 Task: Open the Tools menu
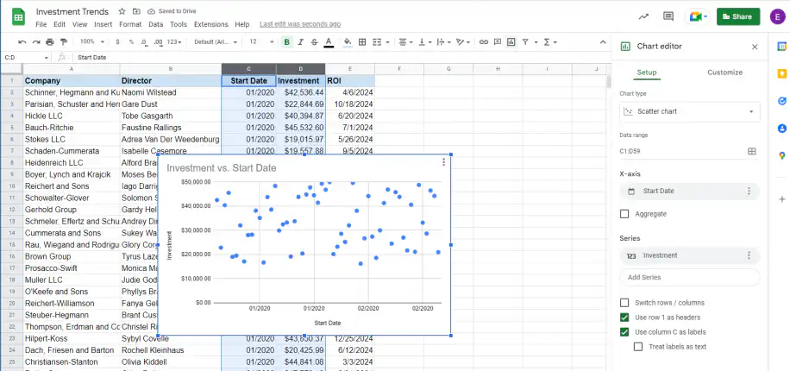coord(179,24)
